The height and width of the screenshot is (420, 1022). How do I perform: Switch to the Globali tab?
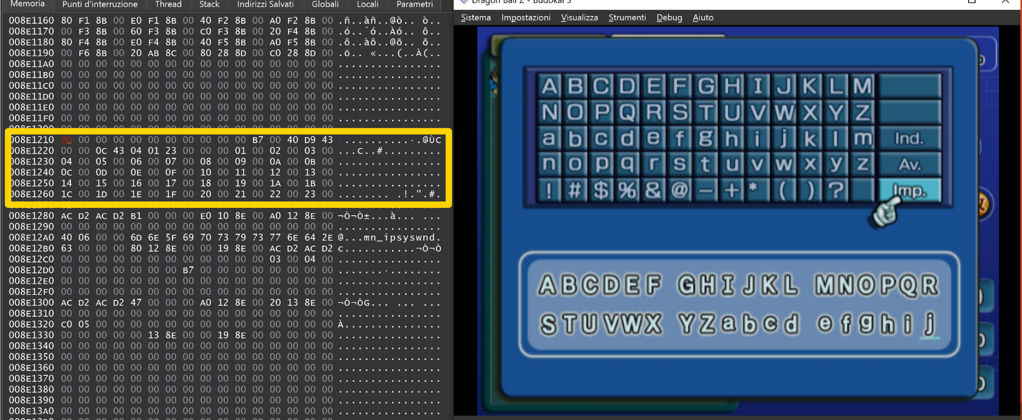click(x=325, y=4)
